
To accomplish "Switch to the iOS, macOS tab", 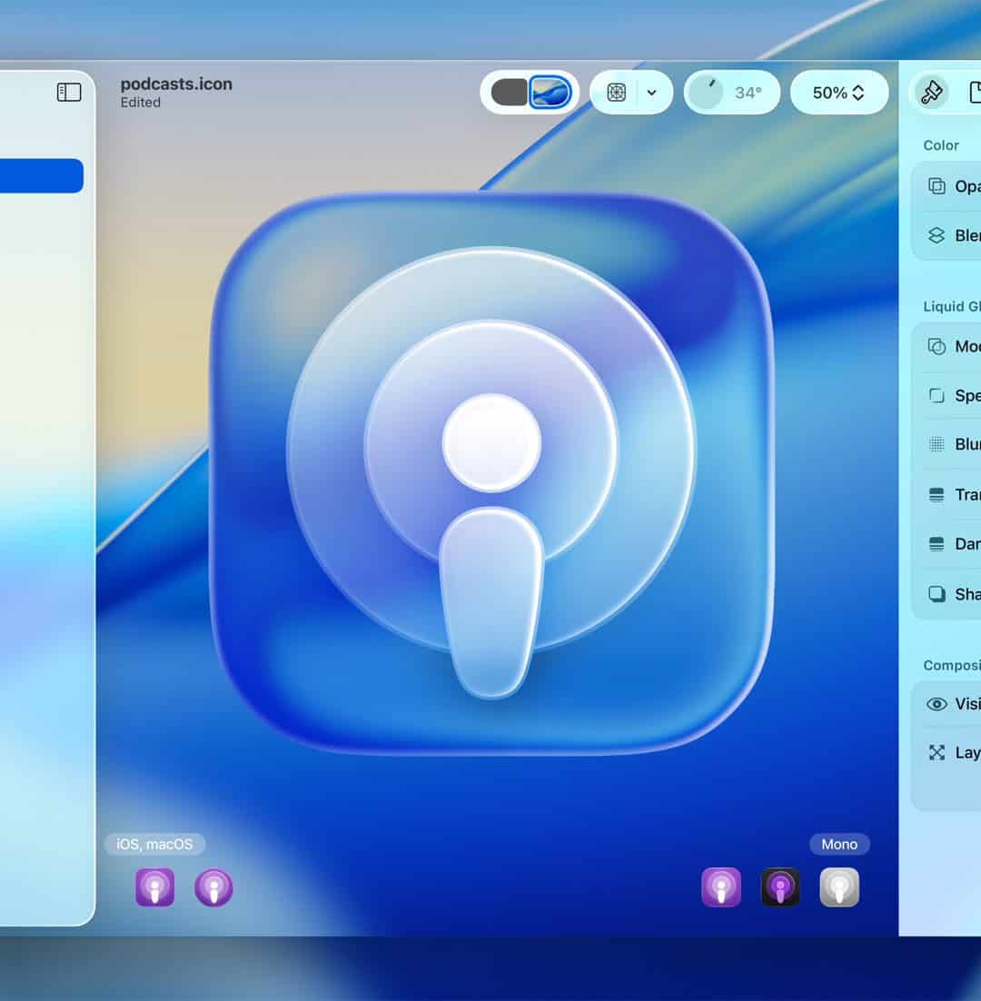I will pyautogui.click(x=154, y=844).
